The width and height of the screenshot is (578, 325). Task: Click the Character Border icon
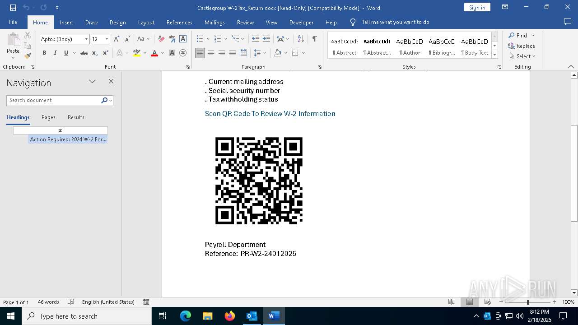(x=183, y=39)
